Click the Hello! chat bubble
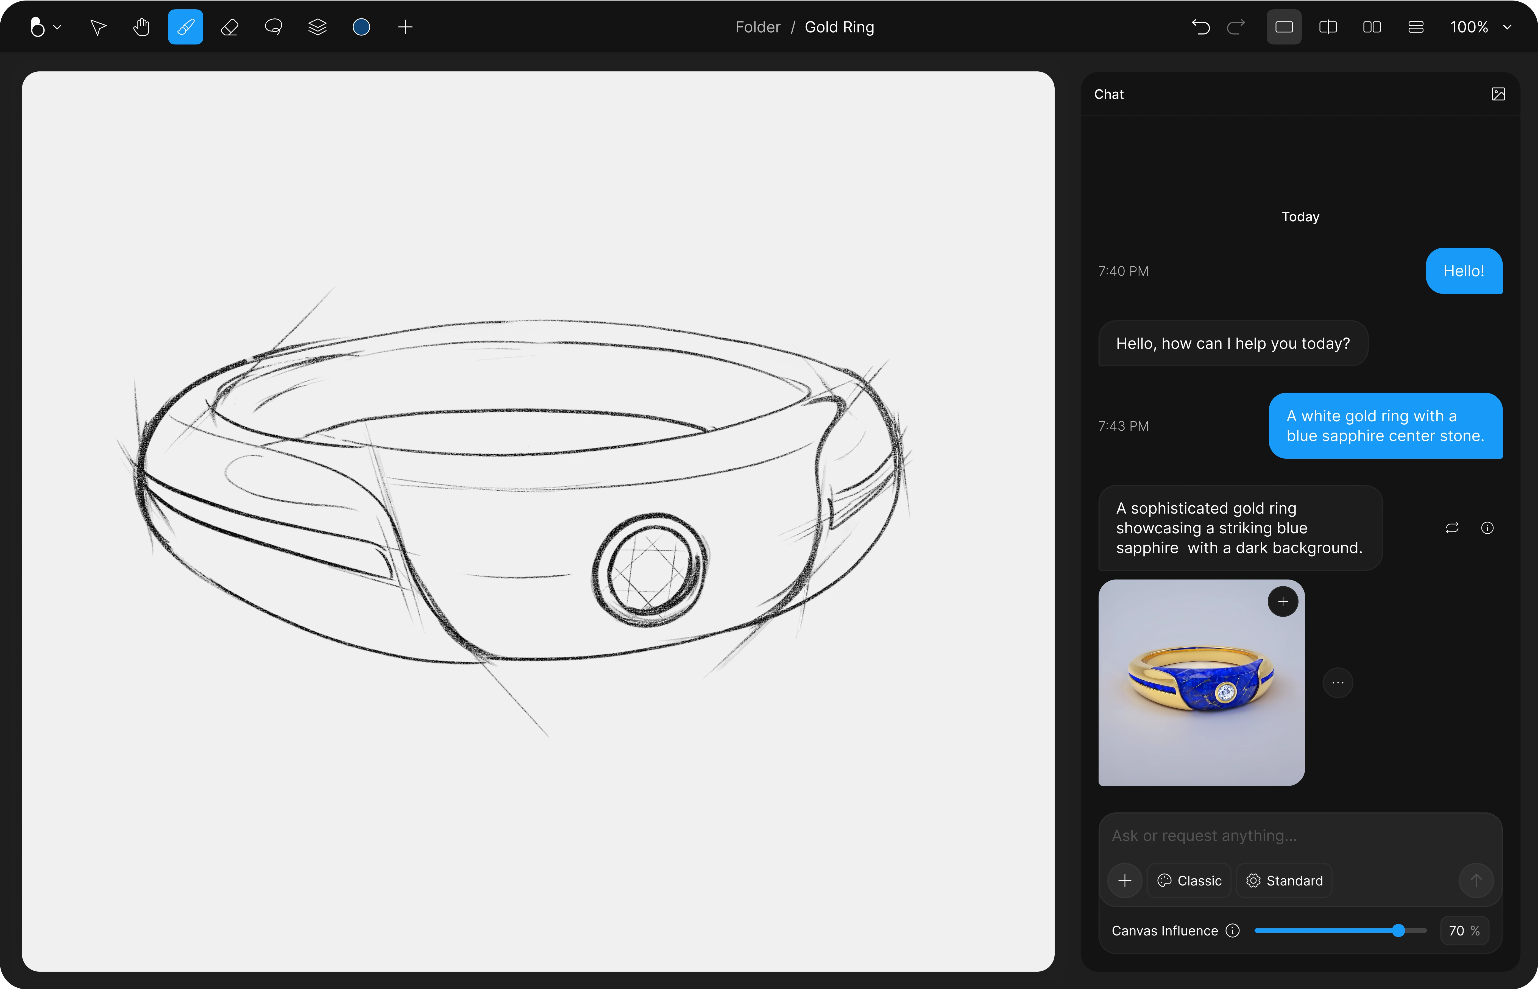 point(1464,271)
